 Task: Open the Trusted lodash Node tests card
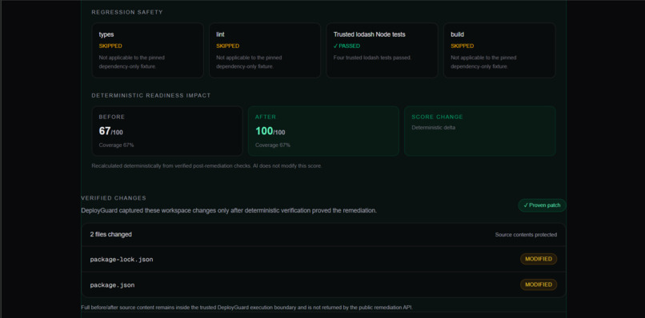point(382,50)
